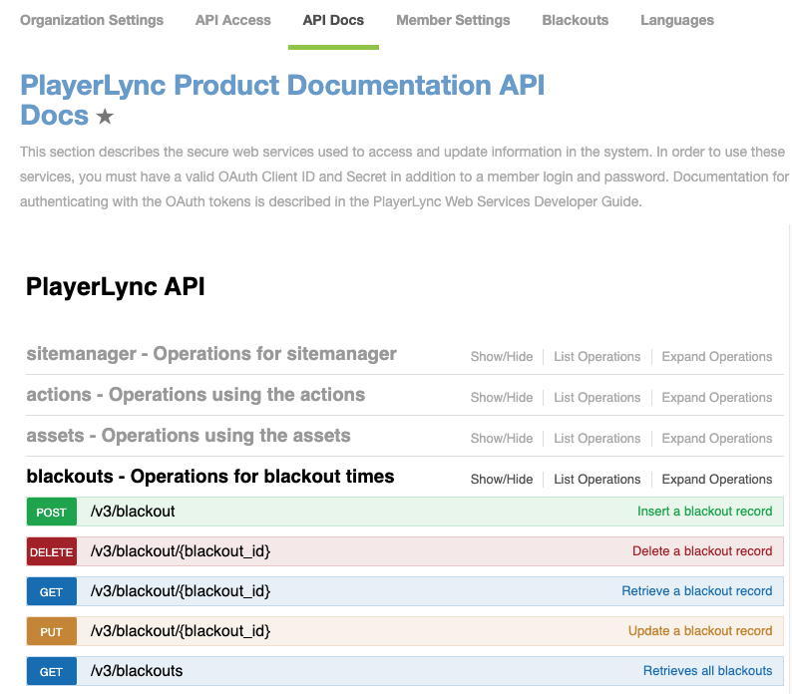Switch to the API Access tab
The width and height of the screenshot is (792, 694).
[232, 20]
